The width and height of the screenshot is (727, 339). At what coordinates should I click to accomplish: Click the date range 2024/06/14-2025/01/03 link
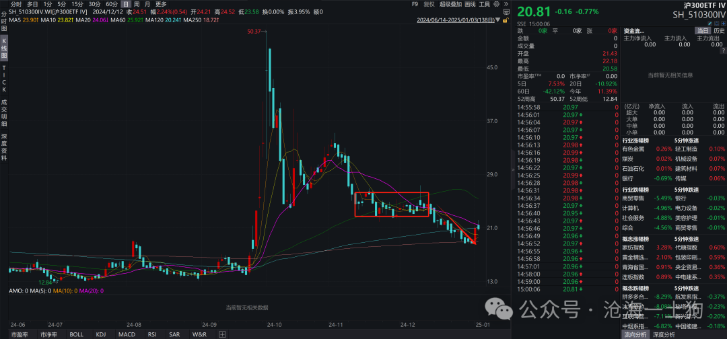click(456, 20)
